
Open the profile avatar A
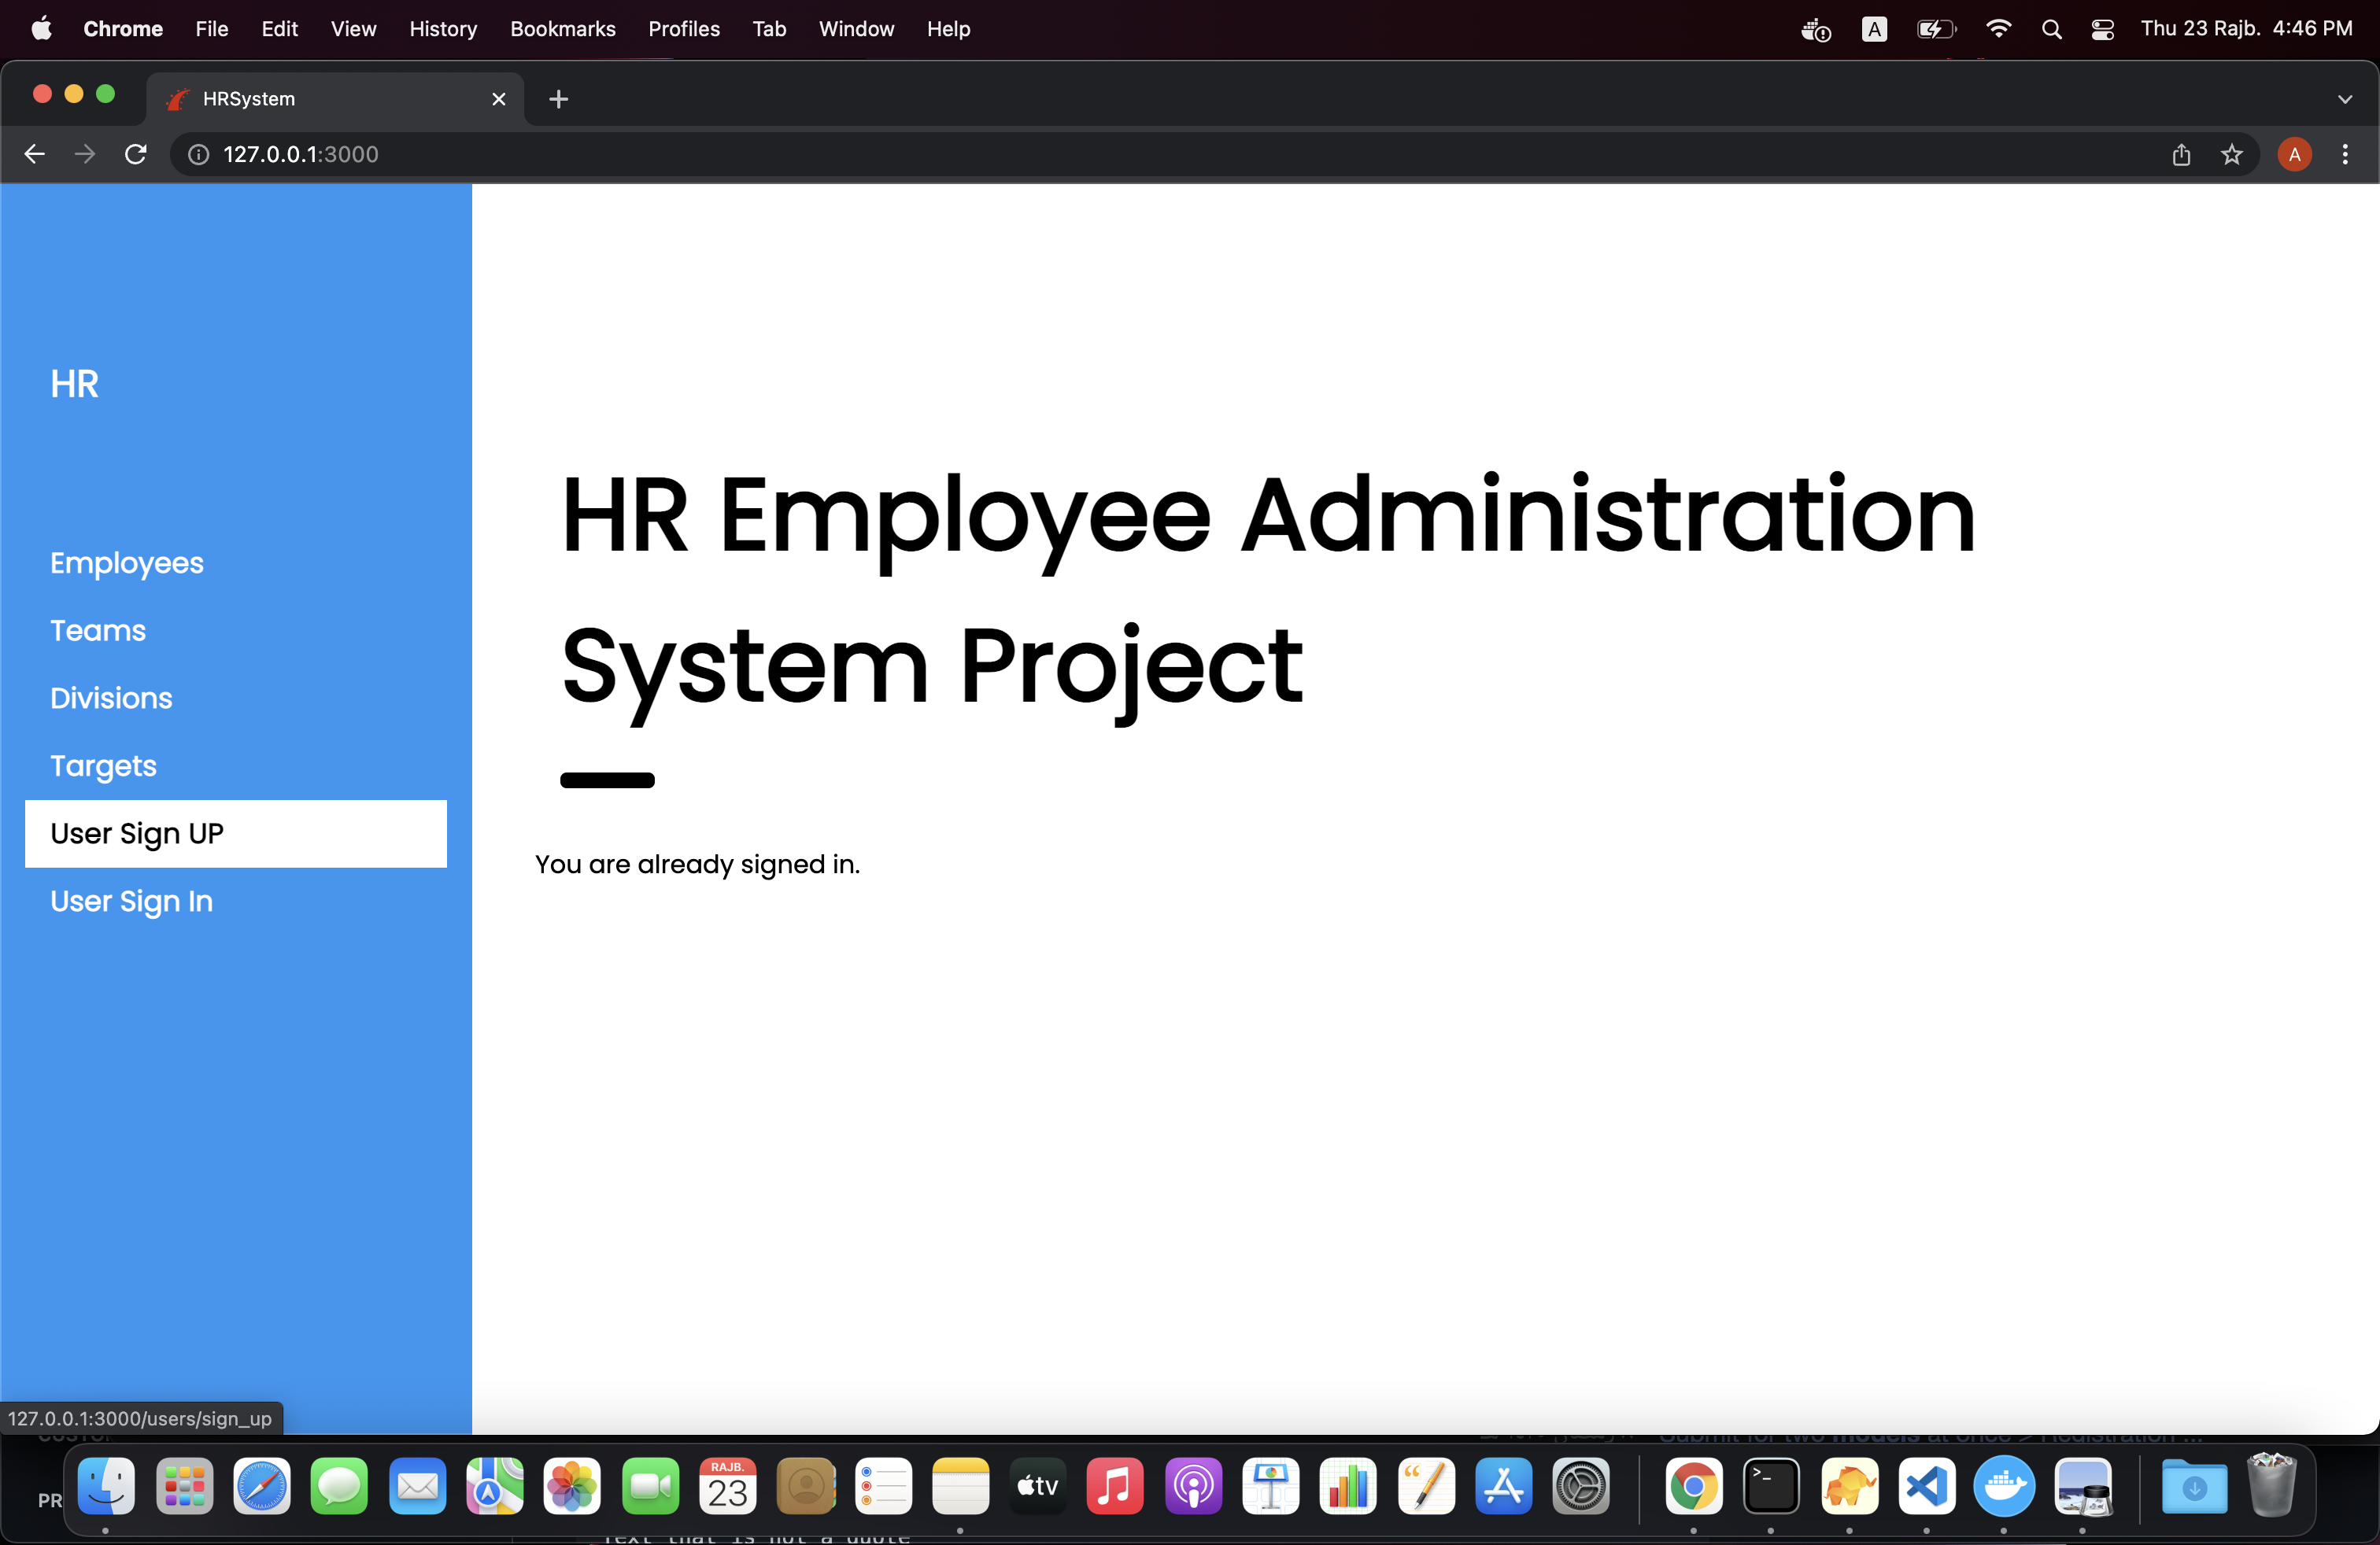[2294, 154]
